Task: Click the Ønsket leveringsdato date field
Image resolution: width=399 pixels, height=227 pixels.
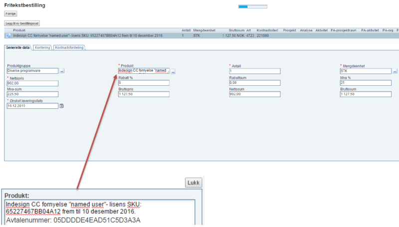Action: pyautogui.click(x=32, y=106)
